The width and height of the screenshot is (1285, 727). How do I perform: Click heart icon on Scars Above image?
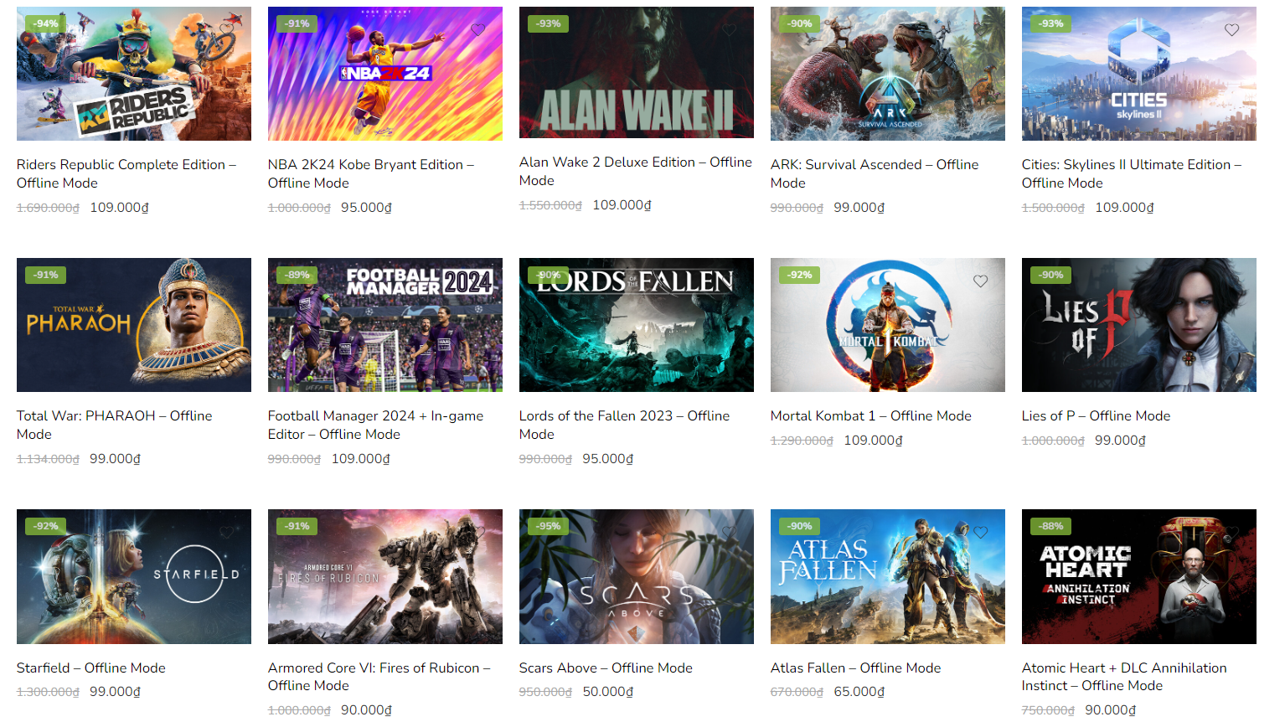point(729,533)
